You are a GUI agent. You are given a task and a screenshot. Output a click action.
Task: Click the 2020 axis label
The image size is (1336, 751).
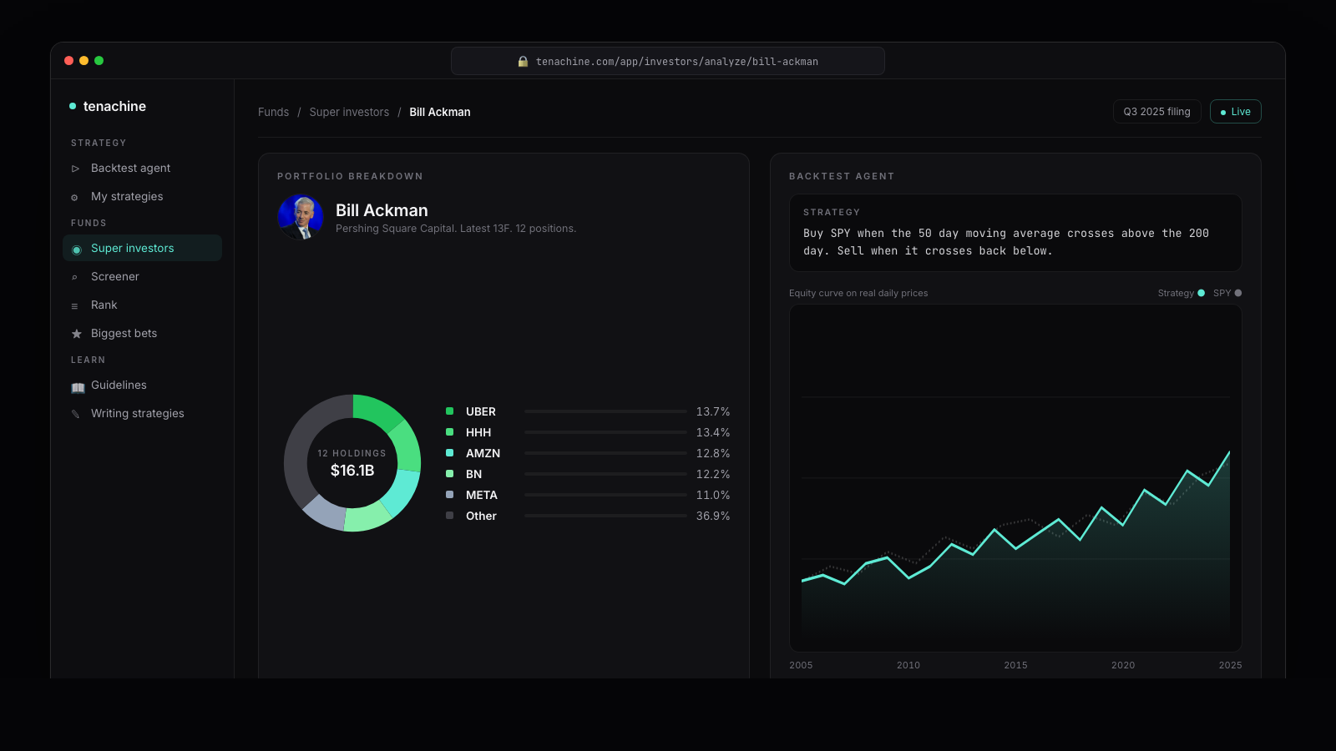pyautogui.click(x=1123, y=665)
